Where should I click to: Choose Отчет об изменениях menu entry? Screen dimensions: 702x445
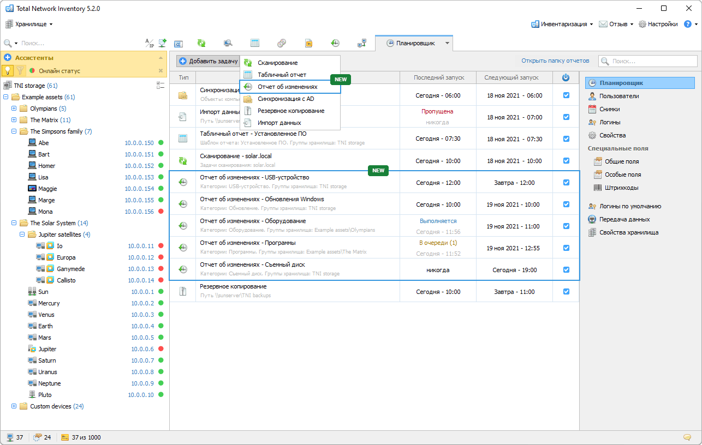[x=290, y=87]
